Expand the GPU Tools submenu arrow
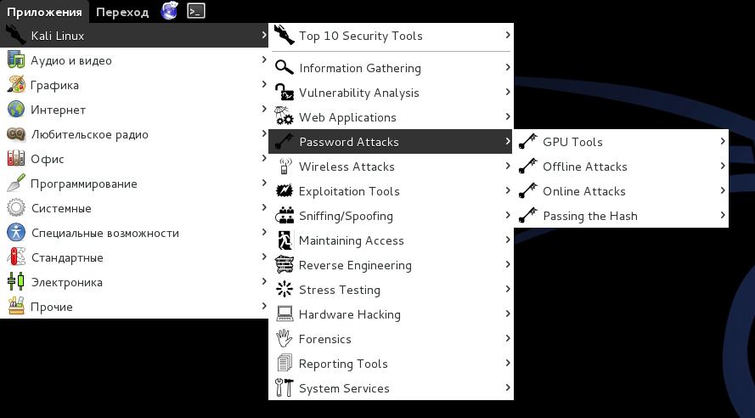The height and width of the screenshot is (418, 755). pyautogui.click(x=723, y=142)
